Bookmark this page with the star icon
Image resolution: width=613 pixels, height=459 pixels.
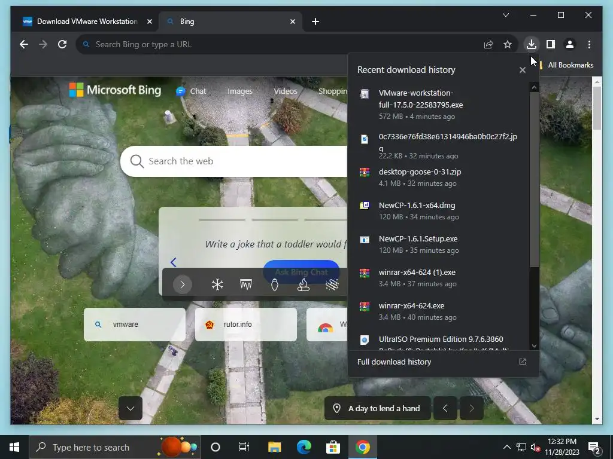pos(508,44)
